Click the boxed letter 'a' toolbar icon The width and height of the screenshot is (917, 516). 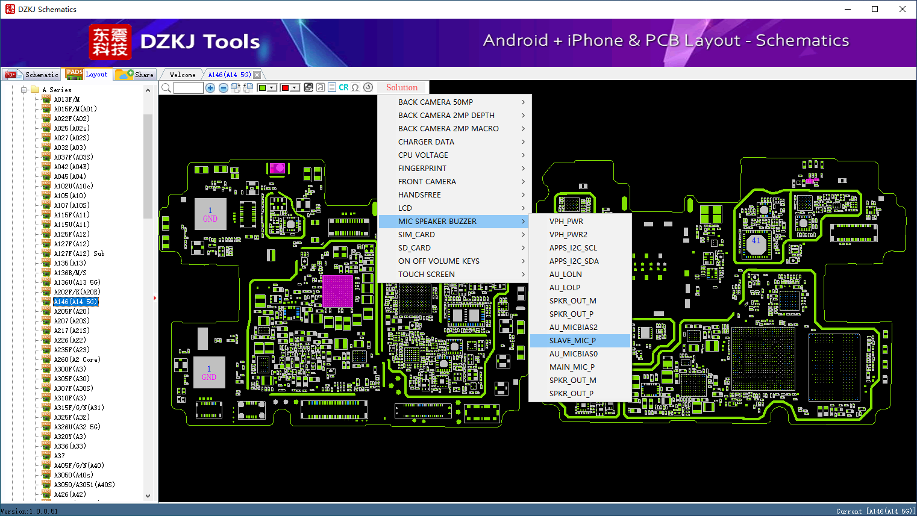[x=321, y=87]
